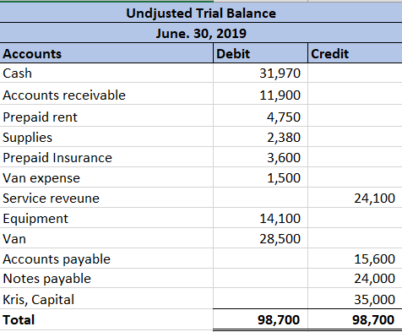The image size is (402, 332).
Task: Select the 'Prepaid Insurance' cell
Action: click(x=106, y=157)
